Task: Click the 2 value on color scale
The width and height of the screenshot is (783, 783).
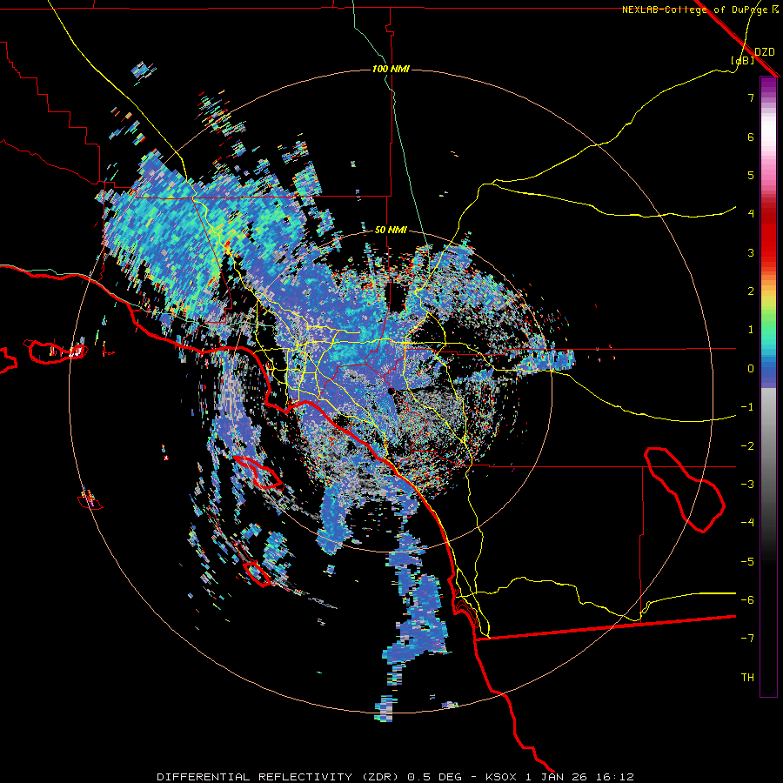Action: (751, 291)
